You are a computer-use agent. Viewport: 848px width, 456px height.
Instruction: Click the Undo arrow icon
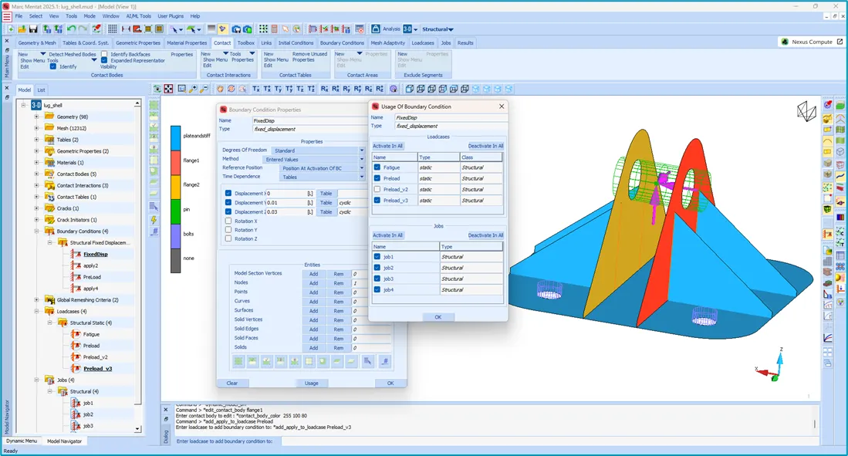71,29
